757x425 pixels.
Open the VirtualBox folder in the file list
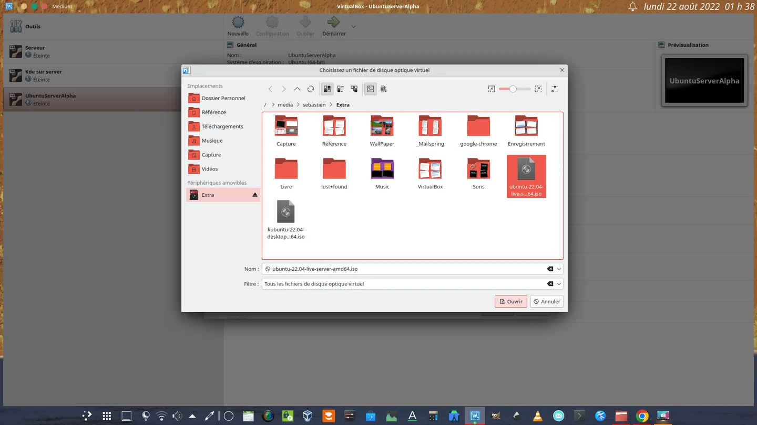430,174
